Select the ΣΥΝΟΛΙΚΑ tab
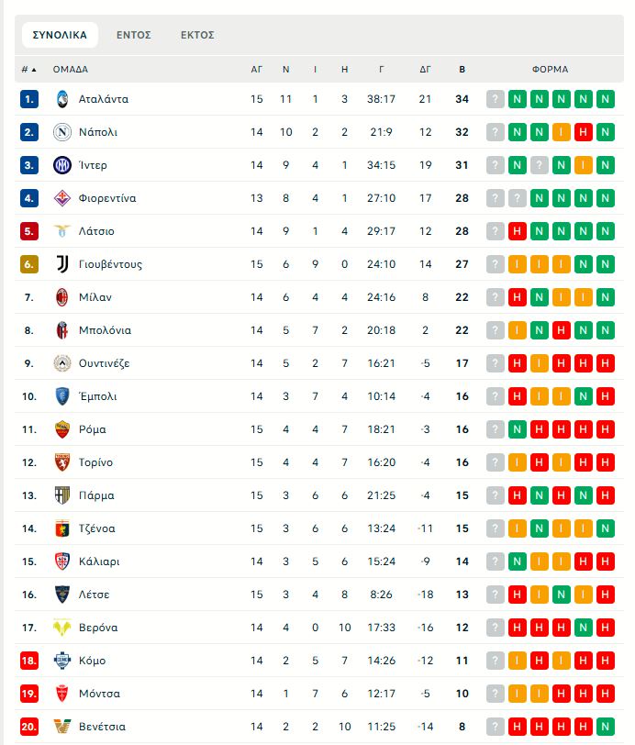The image size is (635, 745). pyautogui.click(x=60, y=35)
